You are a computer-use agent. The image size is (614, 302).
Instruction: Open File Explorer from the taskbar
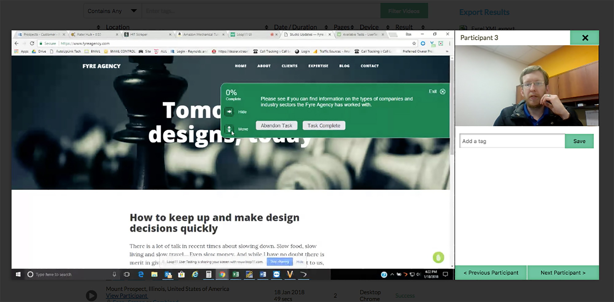pyautogui.click(x=154, y=274)
